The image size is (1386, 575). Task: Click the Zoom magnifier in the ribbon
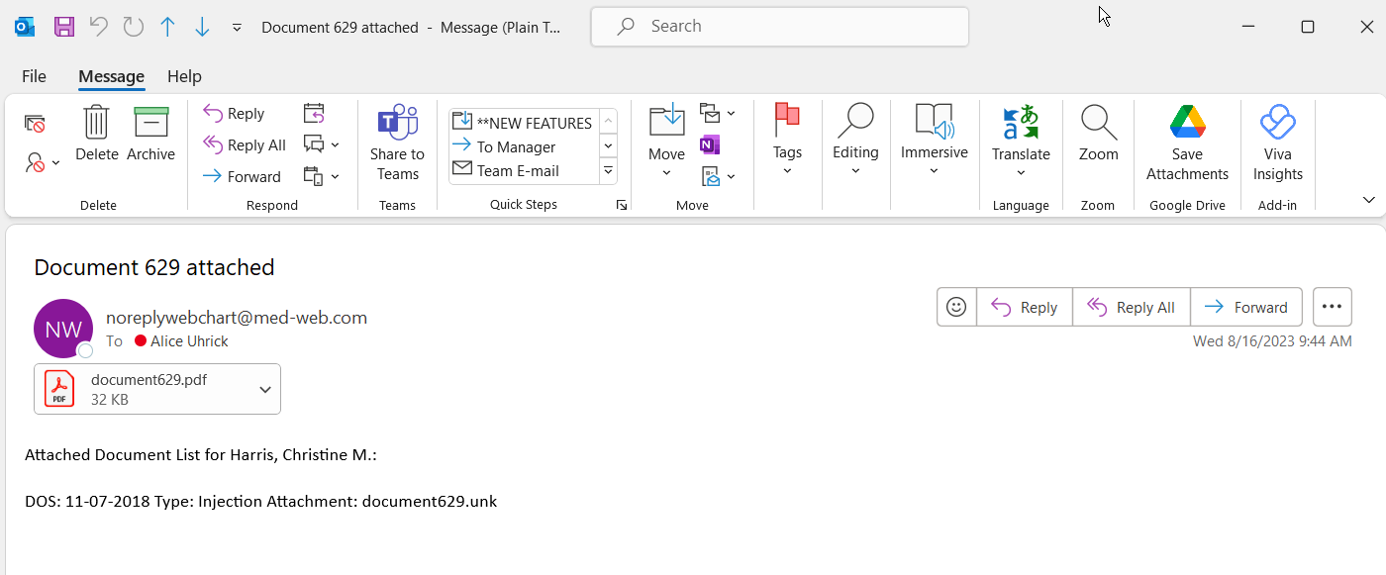pyautogui.click(x=1098, y=124)
